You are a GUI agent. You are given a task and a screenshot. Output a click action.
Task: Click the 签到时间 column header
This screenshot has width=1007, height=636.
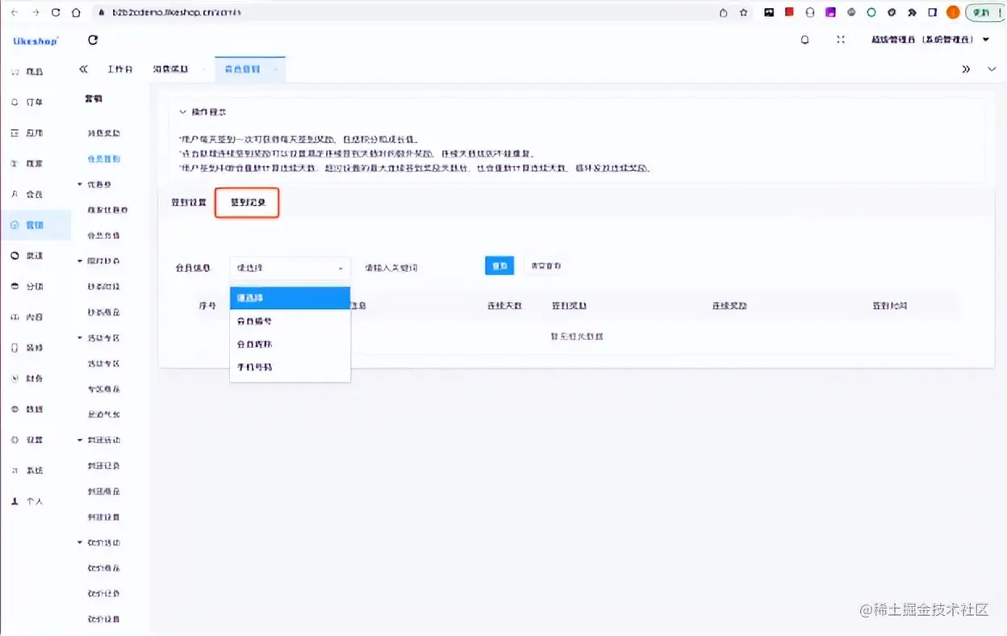coord(890,307)
